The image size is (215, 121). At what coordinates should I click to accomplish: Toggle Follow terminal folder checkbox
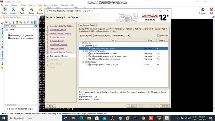click(9, 109)
